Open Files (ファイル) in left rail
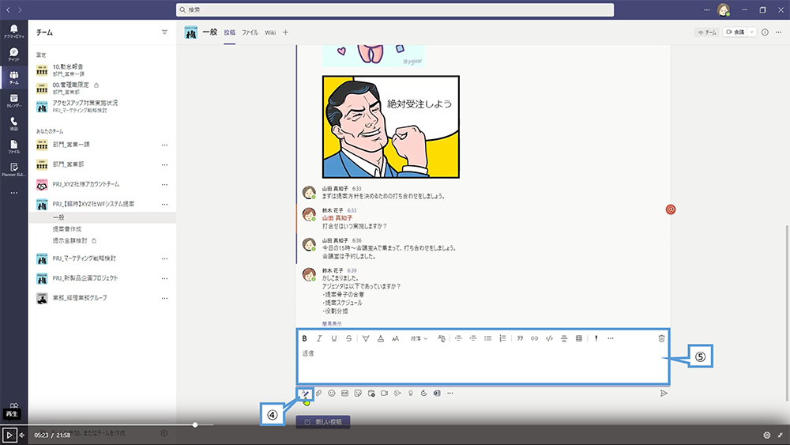 pos(13,147)
